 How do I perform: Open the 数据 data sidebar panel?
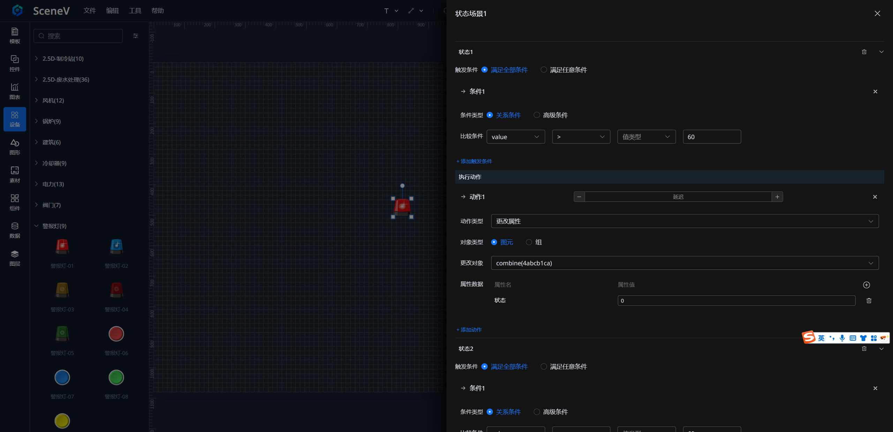coord(15,230)
